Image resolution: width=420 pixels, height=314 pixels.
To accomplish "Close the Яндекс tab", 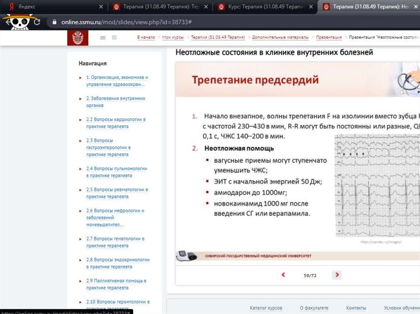I will point(101,7).
